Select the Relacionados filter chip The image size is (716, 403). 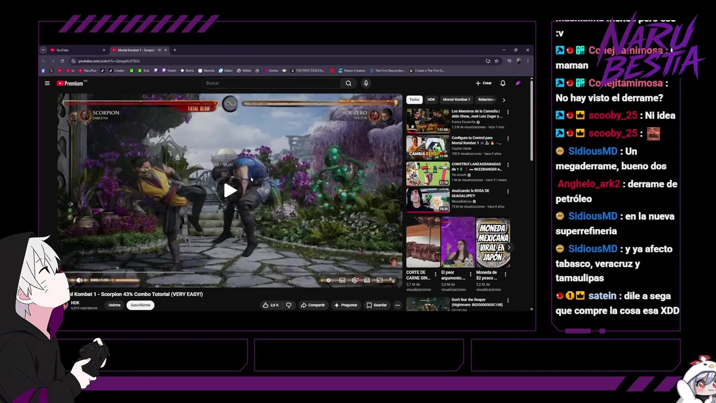pos(487,100)
